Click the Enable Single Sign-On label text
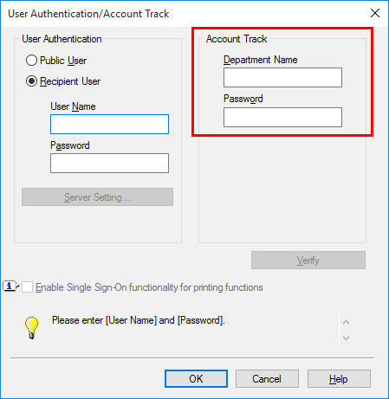The image size is (389, 399). [149, 287]
